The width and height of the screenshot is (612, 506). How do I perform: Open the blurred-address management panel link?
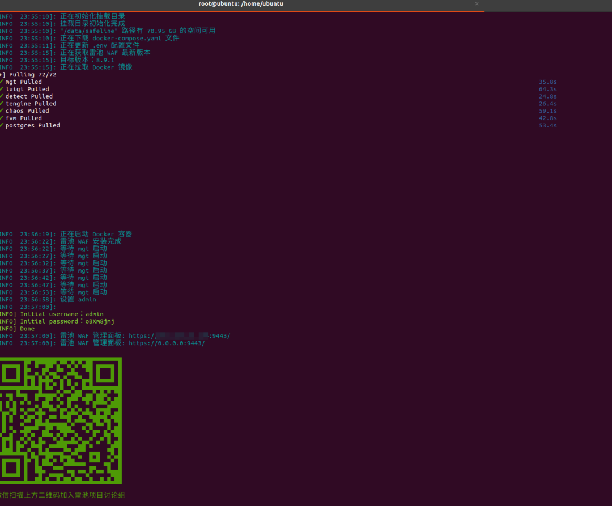click(180, 336)
